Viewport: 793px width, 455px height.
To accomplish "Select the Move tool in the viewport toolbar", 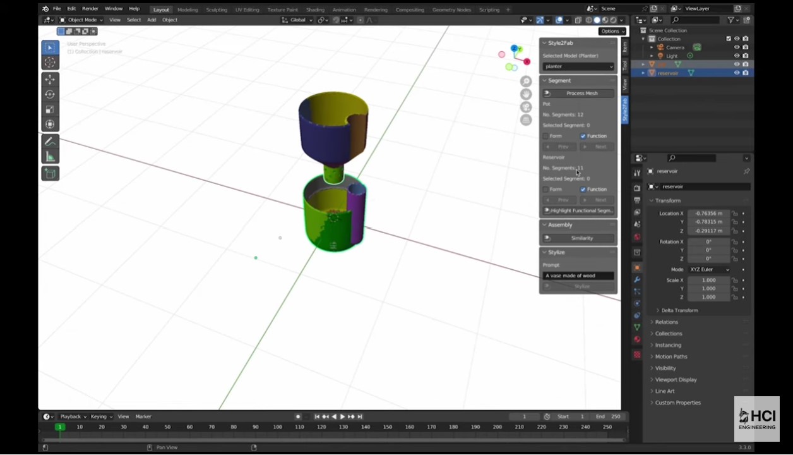I will coord(50,80).
